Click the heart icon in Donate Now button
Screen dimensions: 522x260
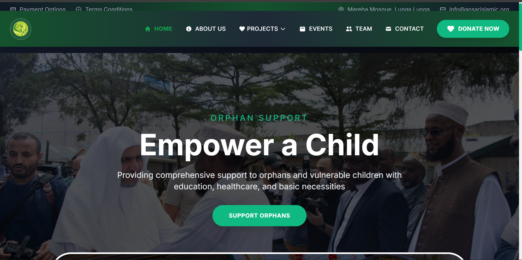pos(451,29)
